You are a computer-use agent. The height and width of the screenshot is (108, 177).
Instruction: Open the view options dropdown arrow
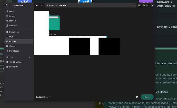pyautogui.click(x=148, y=5)
